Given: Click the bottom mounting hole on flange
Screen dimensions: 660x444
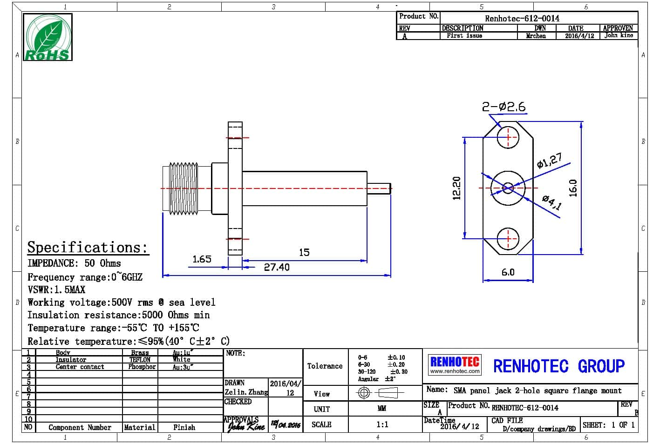Looking at the screenshot, I should (x=508, y=239).
